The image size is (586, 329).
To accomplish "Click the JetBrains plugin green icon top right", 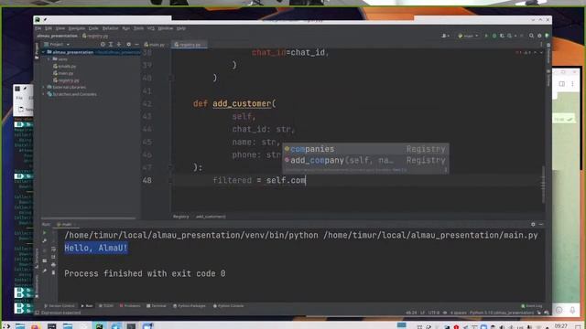I will [x=547, y=36].
